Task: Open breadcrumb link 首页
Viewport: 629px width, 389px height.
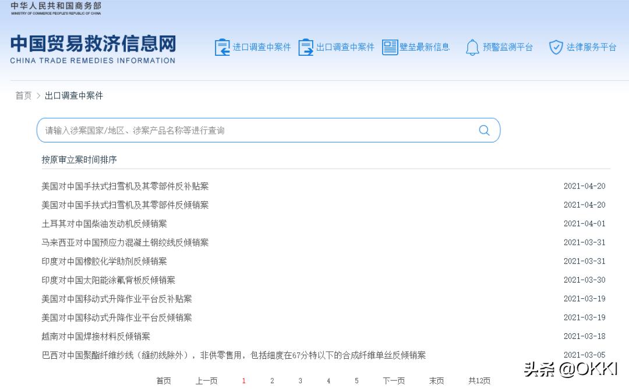Action: (23, 95)
